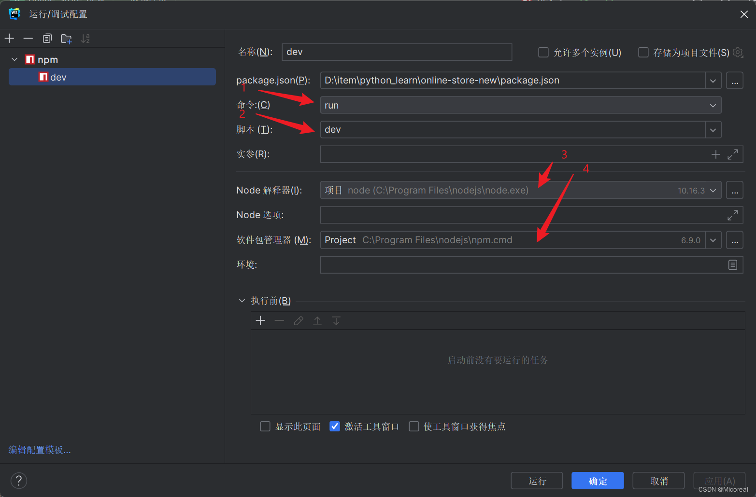Check the 显示此页面 checkbox
This screenshot has height=497, width=756.
click(x=265, y=427)
